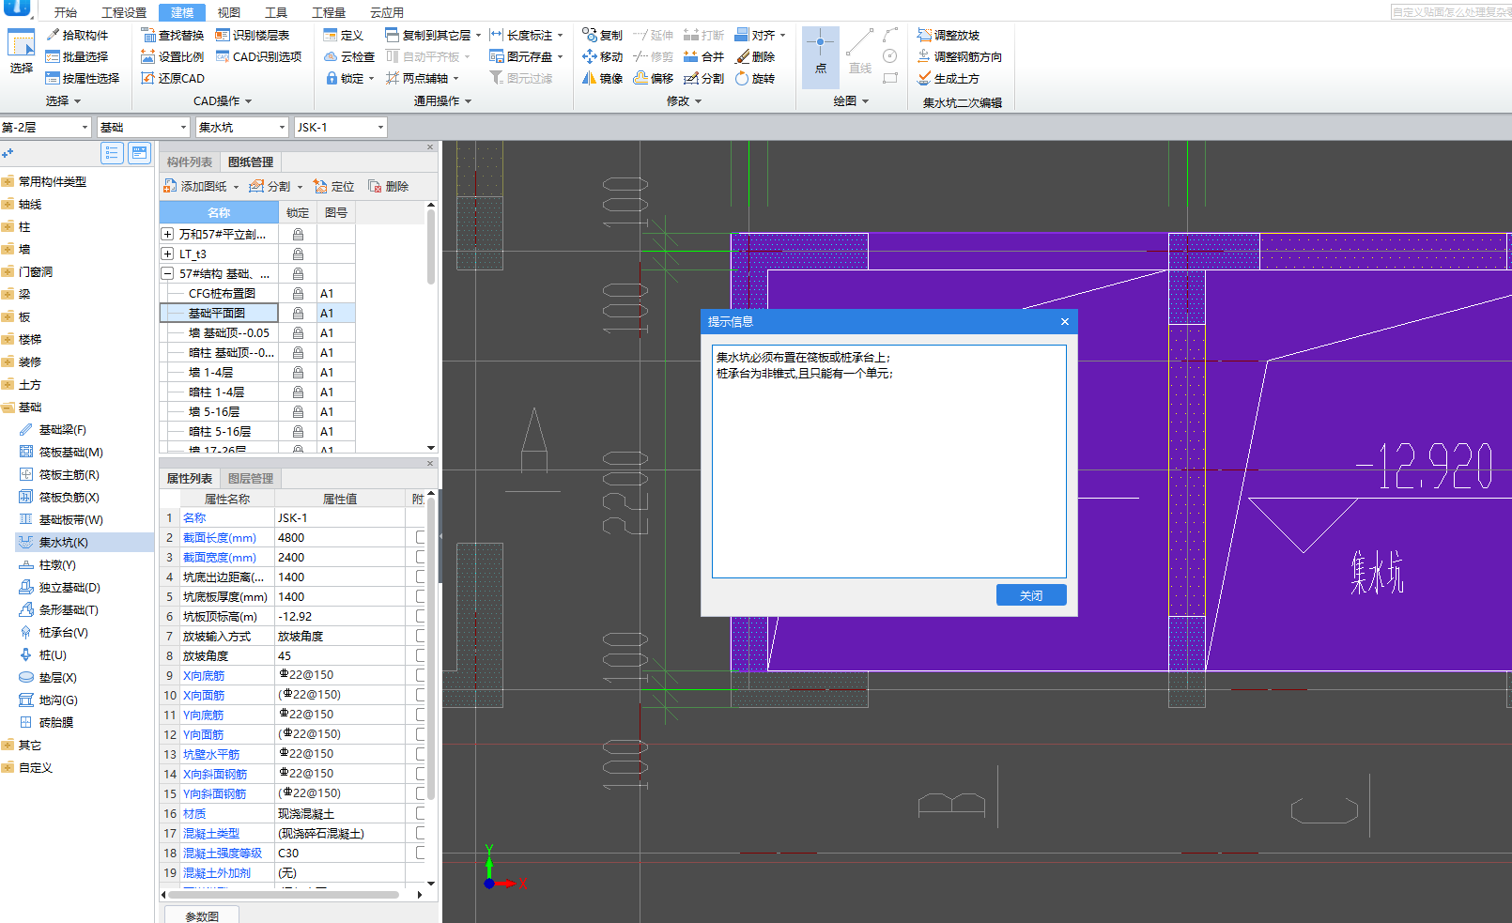
Task: Select the 拾取构件 pick component tool
Action: [77, 35]
